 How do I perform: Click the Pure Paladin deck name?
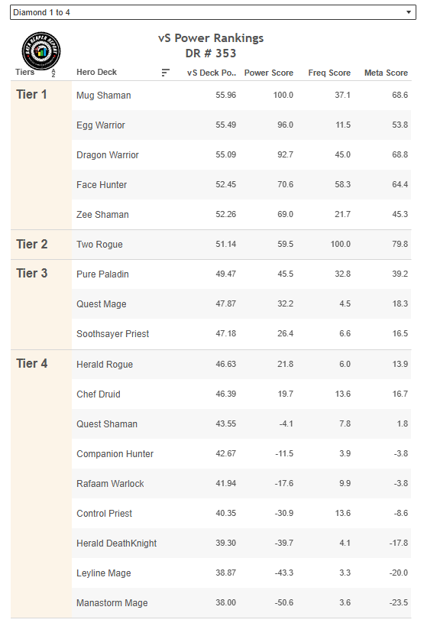[102, 274]
